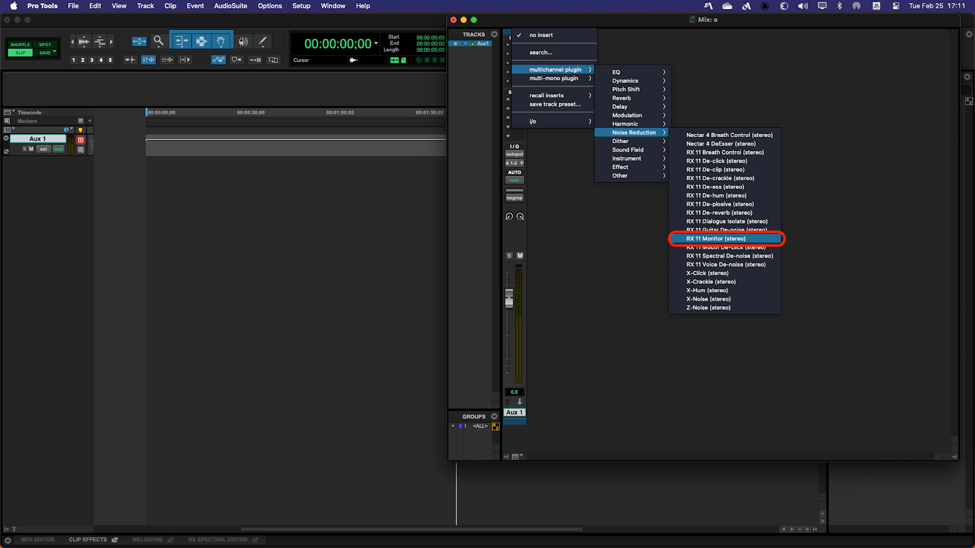The width and height of the screenshot is (975, 548).
Task: Click the Selector tool
Action: tap(200, 41)
